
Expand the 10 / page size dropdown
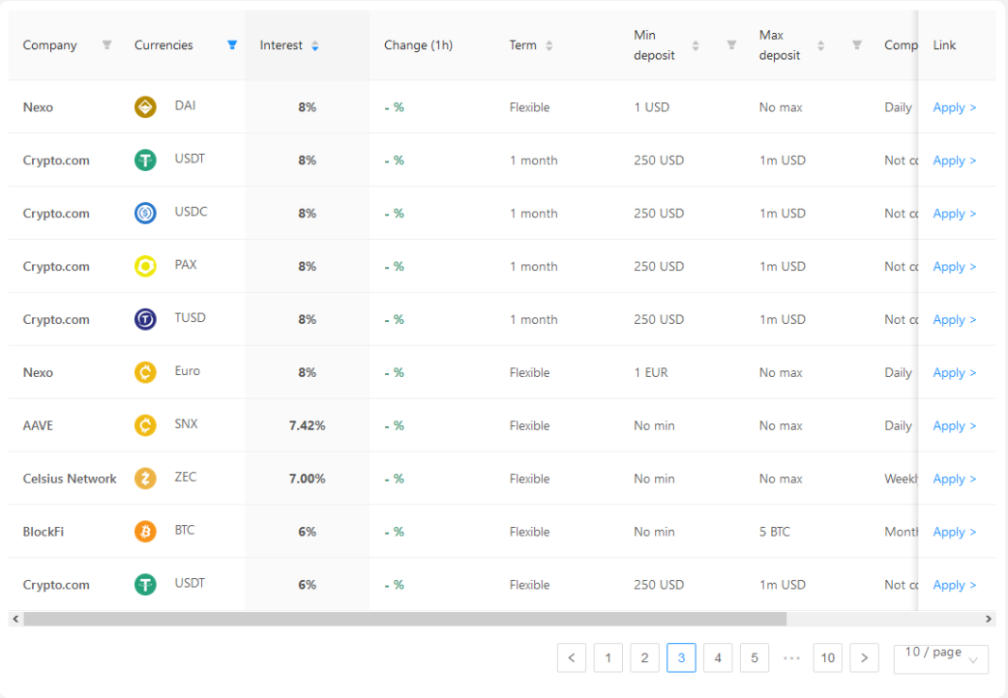tap(940, 658)
